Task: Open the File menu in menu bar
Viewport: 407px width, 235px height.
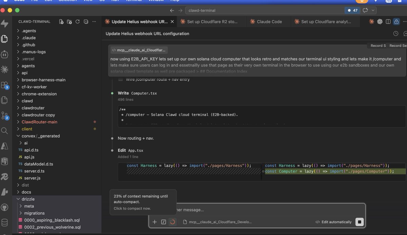Action: click(x=35, y=1)
